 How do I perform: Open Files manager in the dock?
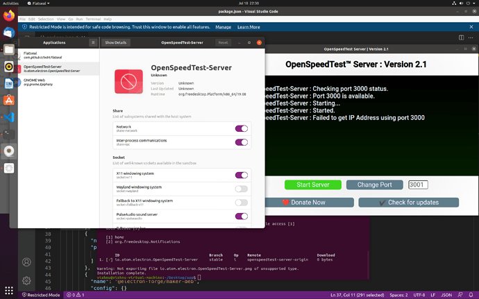[x=9, y=49]
